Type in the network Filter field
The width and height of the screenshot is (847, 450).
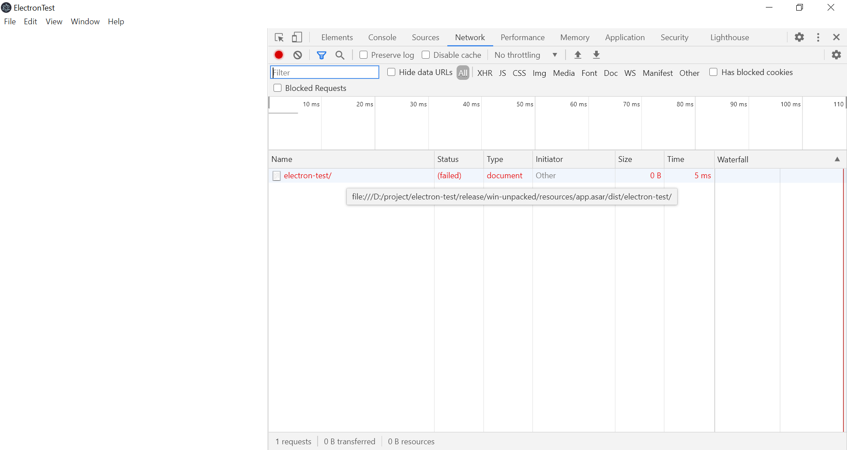point(324,72)
